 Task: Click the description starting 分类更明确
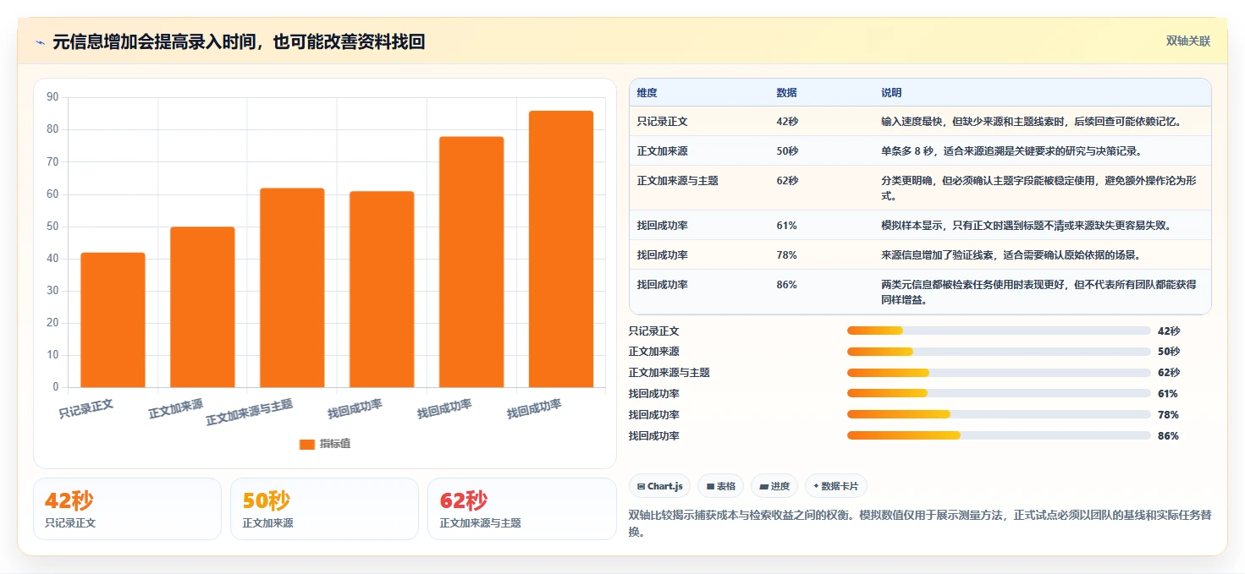coord(1038,189)
